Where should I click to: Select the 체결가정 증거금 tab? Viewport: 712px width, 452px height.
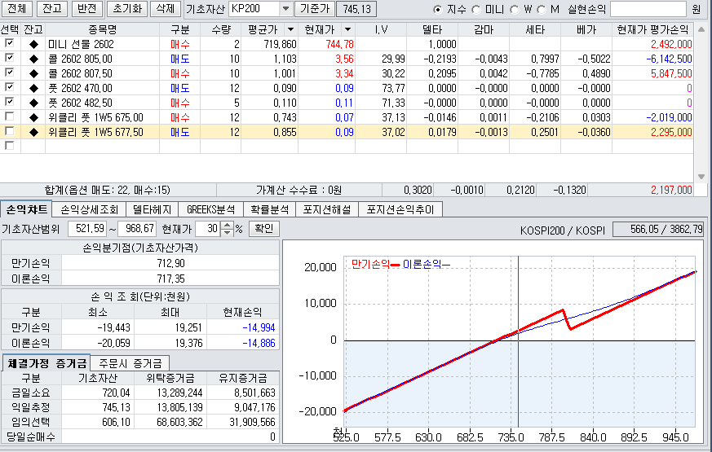[46, 363]
